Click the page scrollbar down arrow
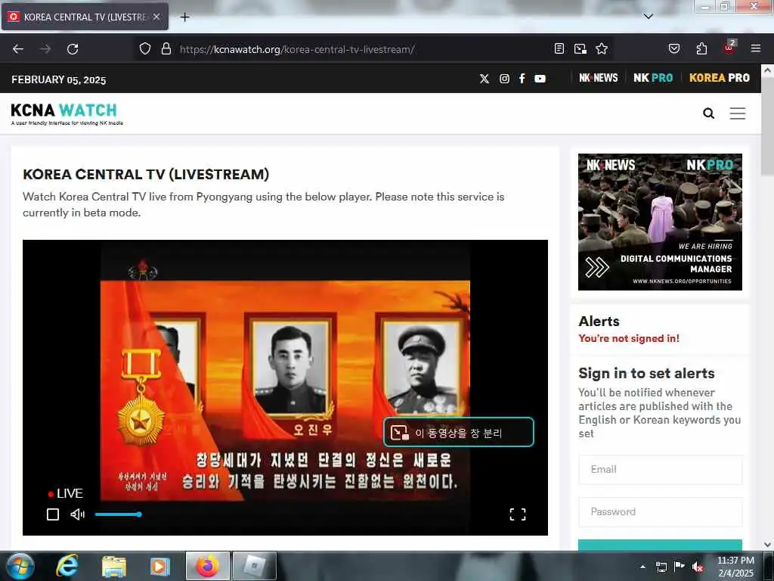774x581 pixels. [767, 545]
